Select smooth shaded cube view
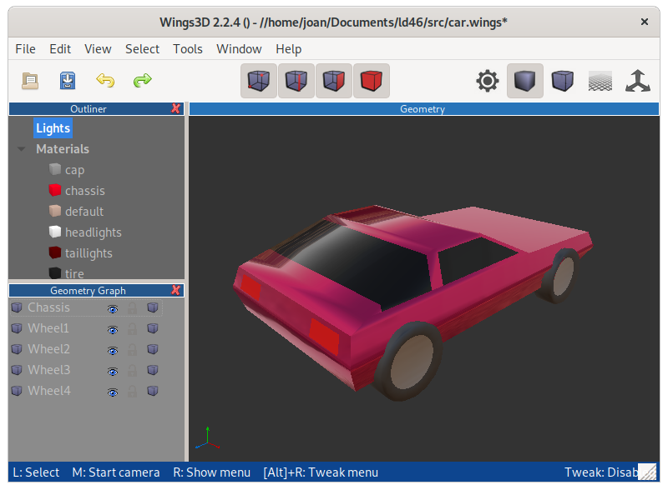This screenshot has width=668, height=490. click(x=525, y=81)
